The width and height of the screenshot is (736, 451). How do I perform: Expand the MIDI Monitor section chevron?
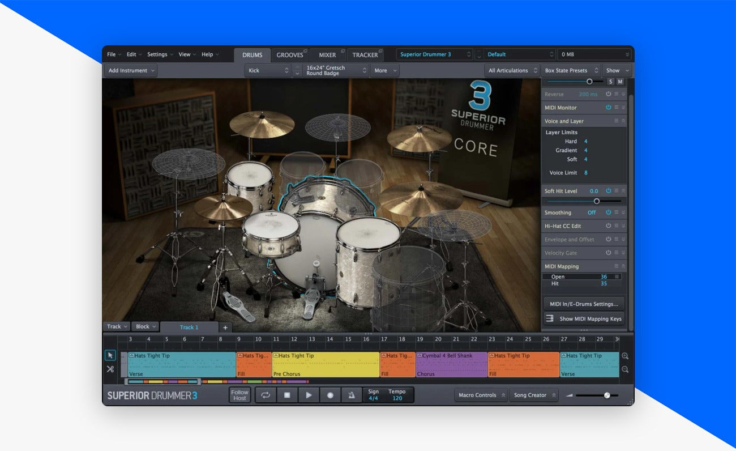pos(623,108)
